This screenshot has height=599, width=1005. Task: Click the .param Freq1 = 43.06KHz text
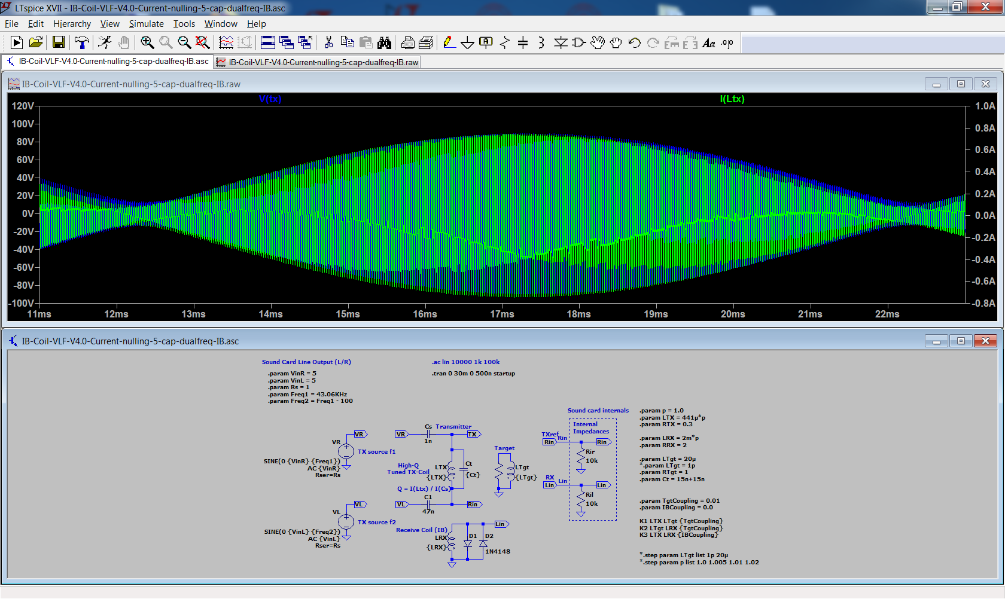pos(307,395)
